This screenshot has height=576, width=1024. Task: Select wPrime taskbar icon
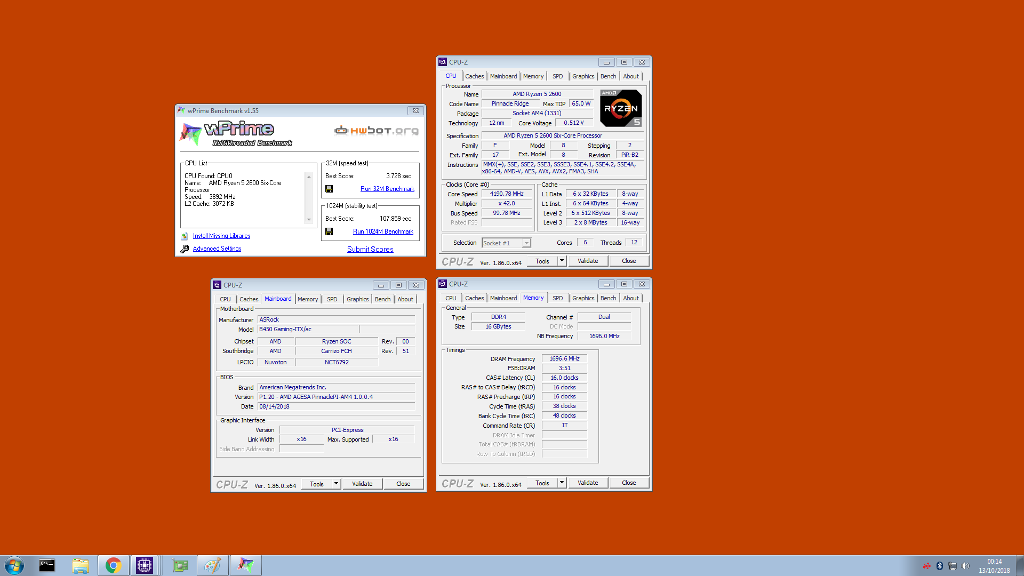pos(246,565)
